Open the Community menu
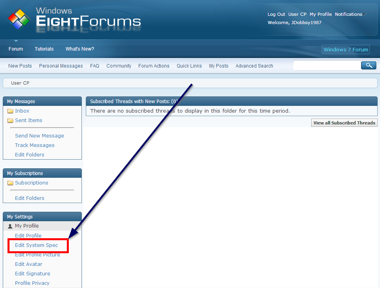This screenshot has width=380, height=288. (x=119, y=66)
